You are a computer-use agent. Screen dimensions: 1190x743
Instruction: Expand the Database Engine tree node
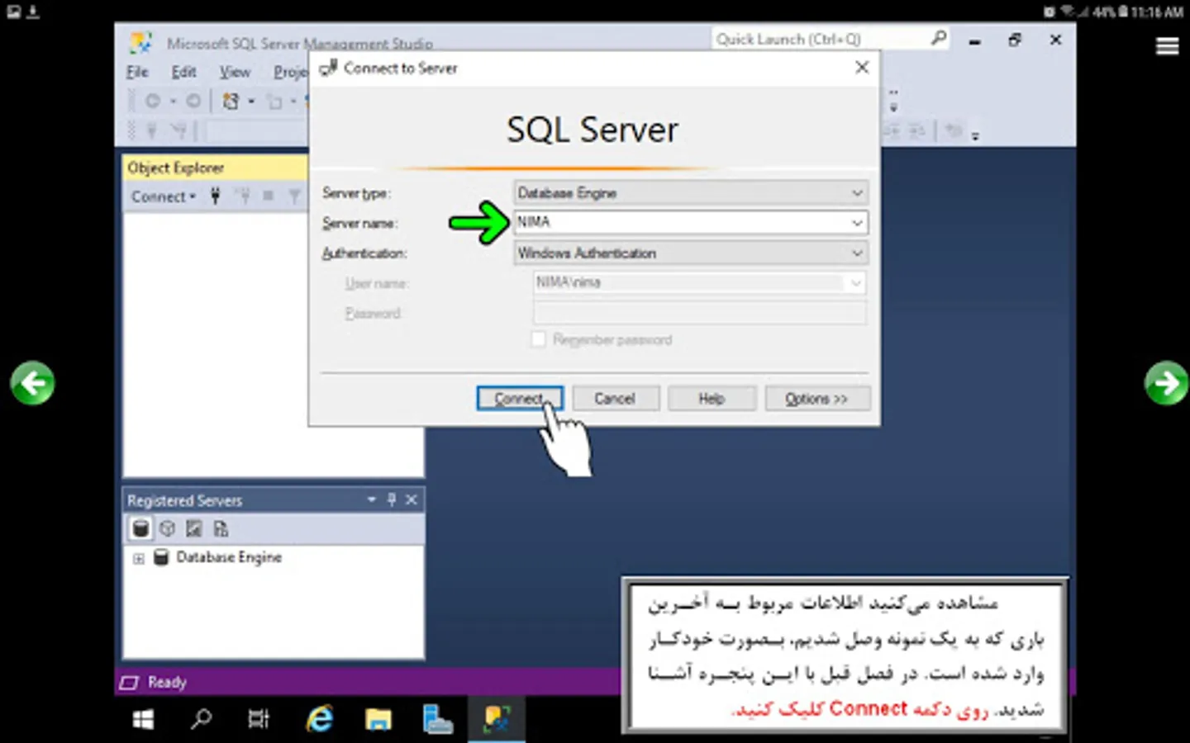pyautogui.click(x=138, y=559)
